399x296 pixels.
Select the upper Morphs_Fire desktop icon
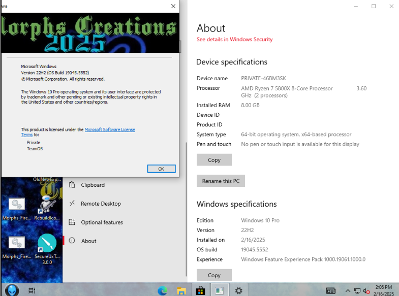17,209
